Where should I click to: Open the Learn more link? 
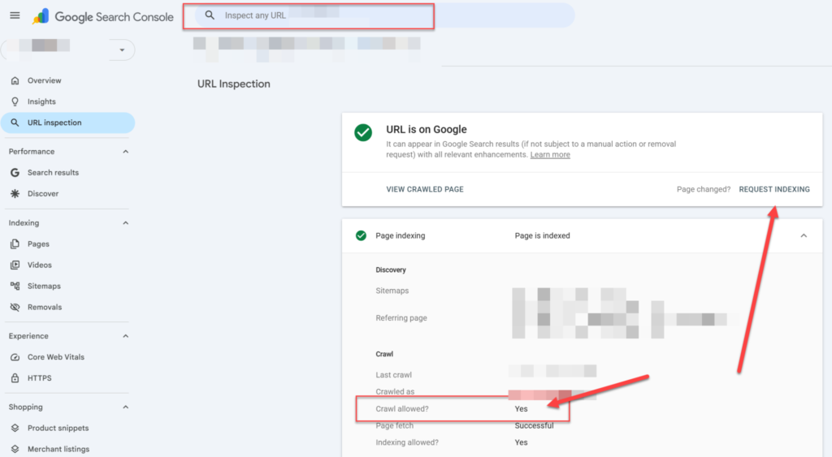click(550, 155)
